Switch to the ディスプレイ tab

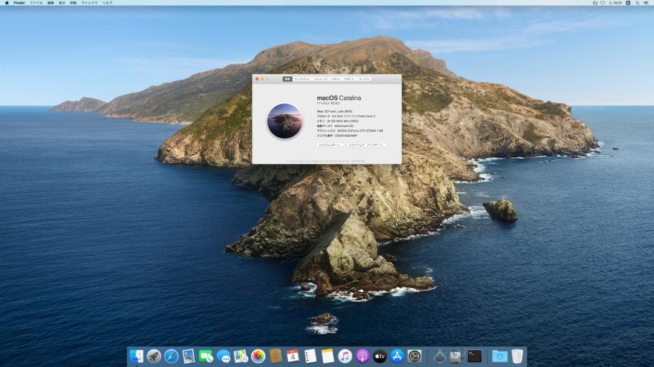[x=302, y=79]
